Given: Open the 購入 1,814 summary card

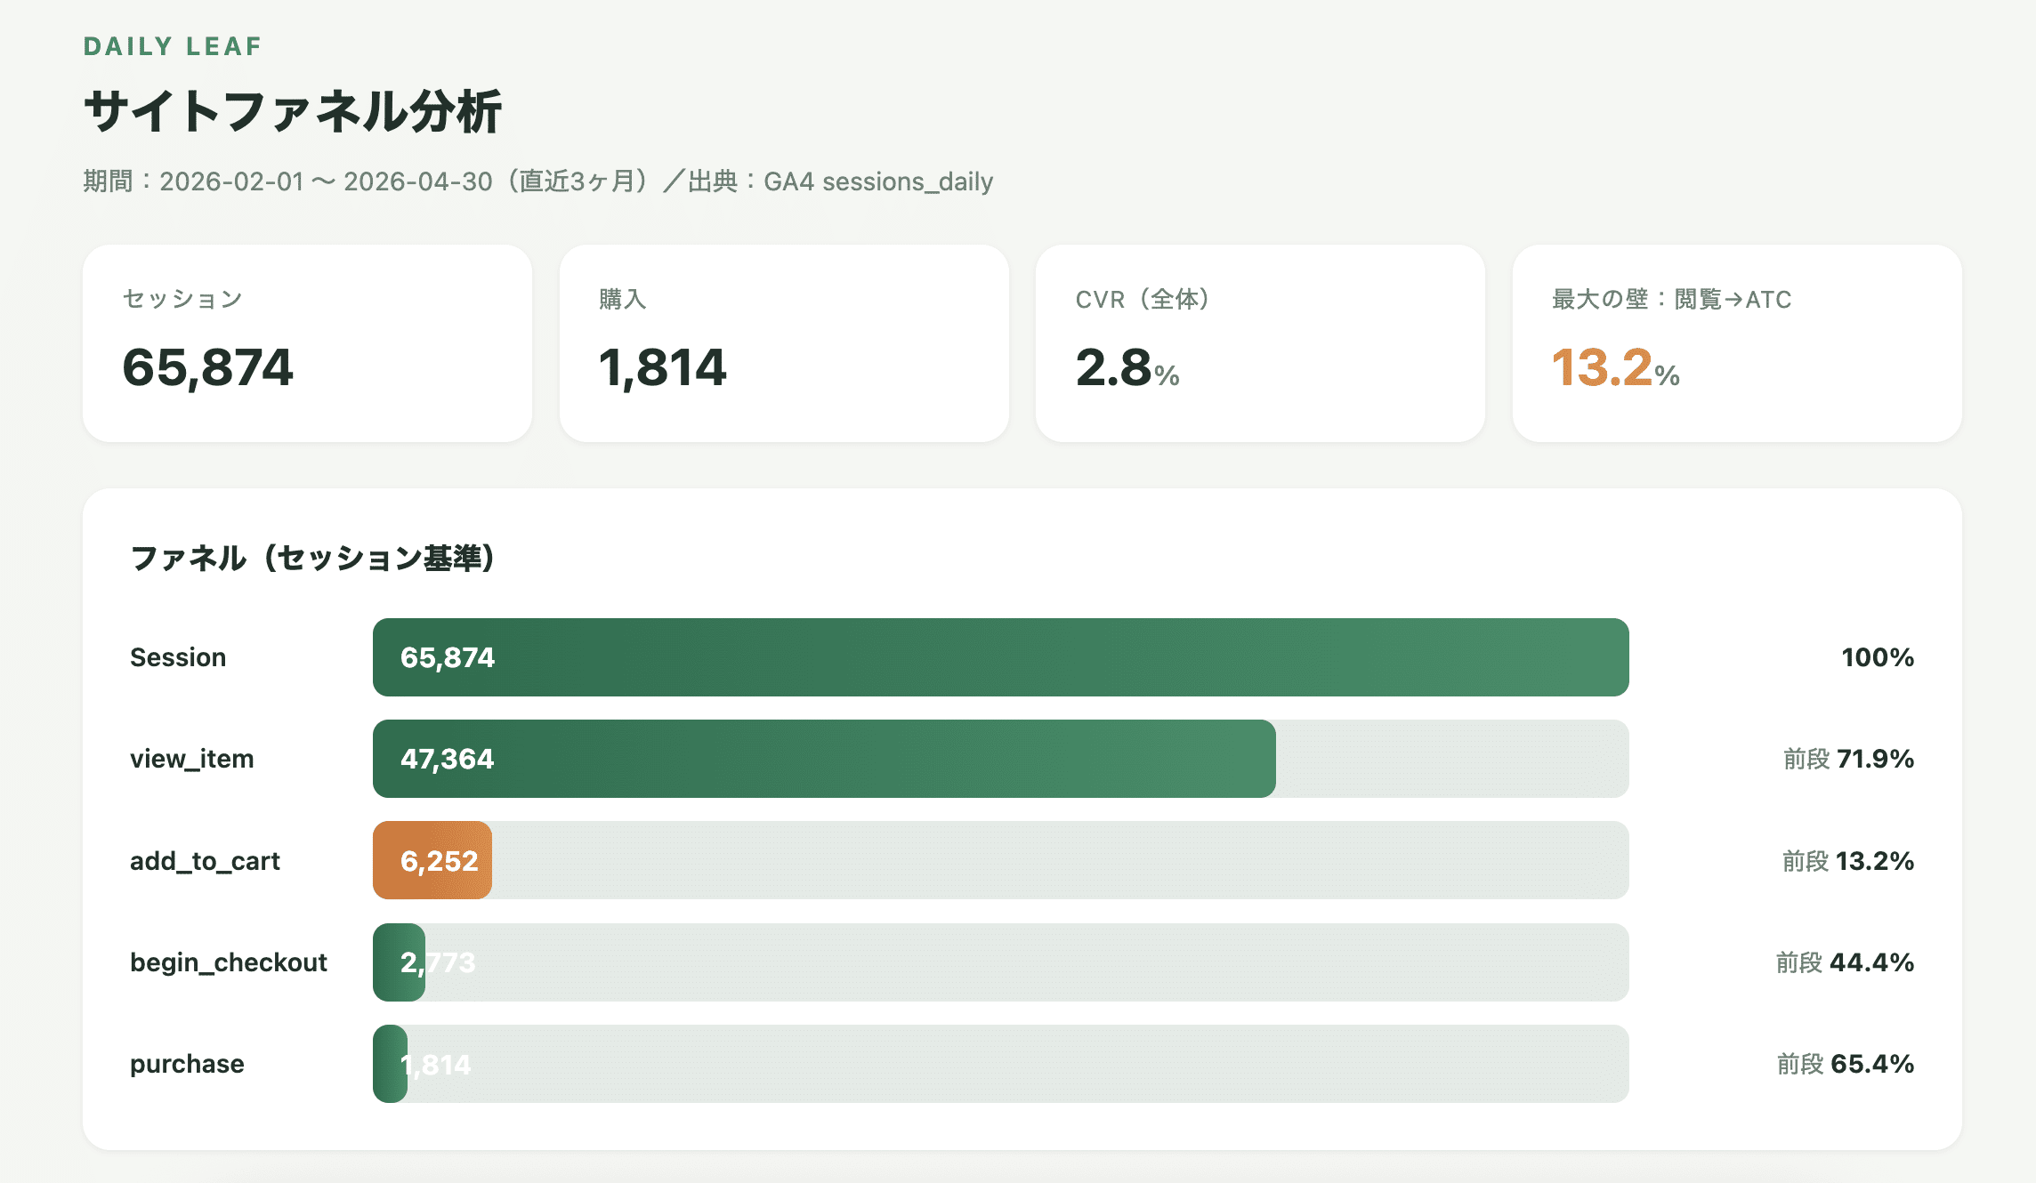Looking at the screenshot, I should [784, 343].
